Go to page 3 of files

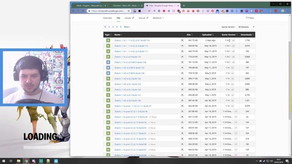[x=113, y=27]
